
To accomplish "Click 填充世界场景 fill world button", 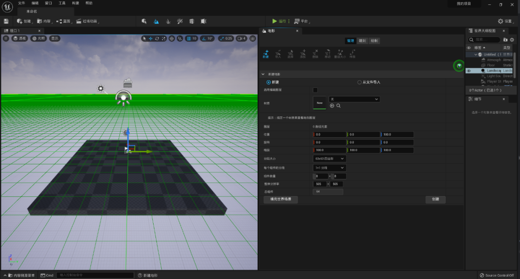I will tap(281, 199).
